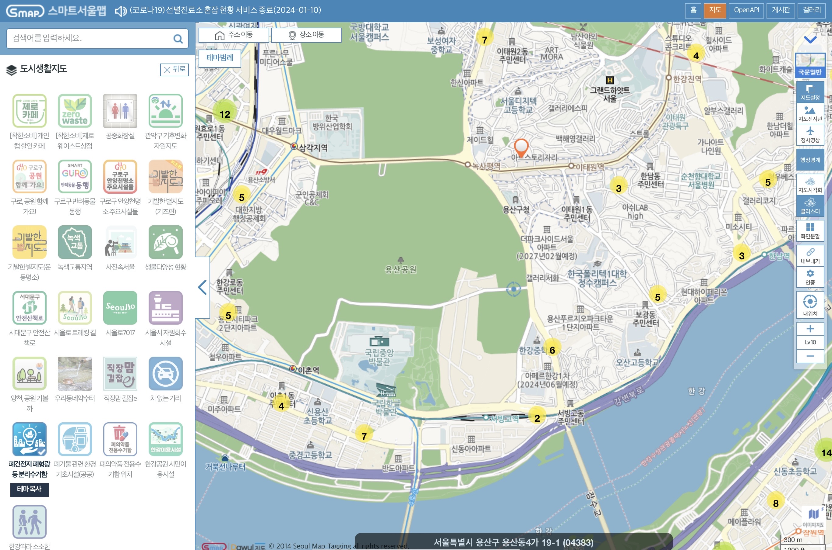The image size is (832, 550).
Task: Collapse the left panel with arrow handle
Action: pos(203,288)
